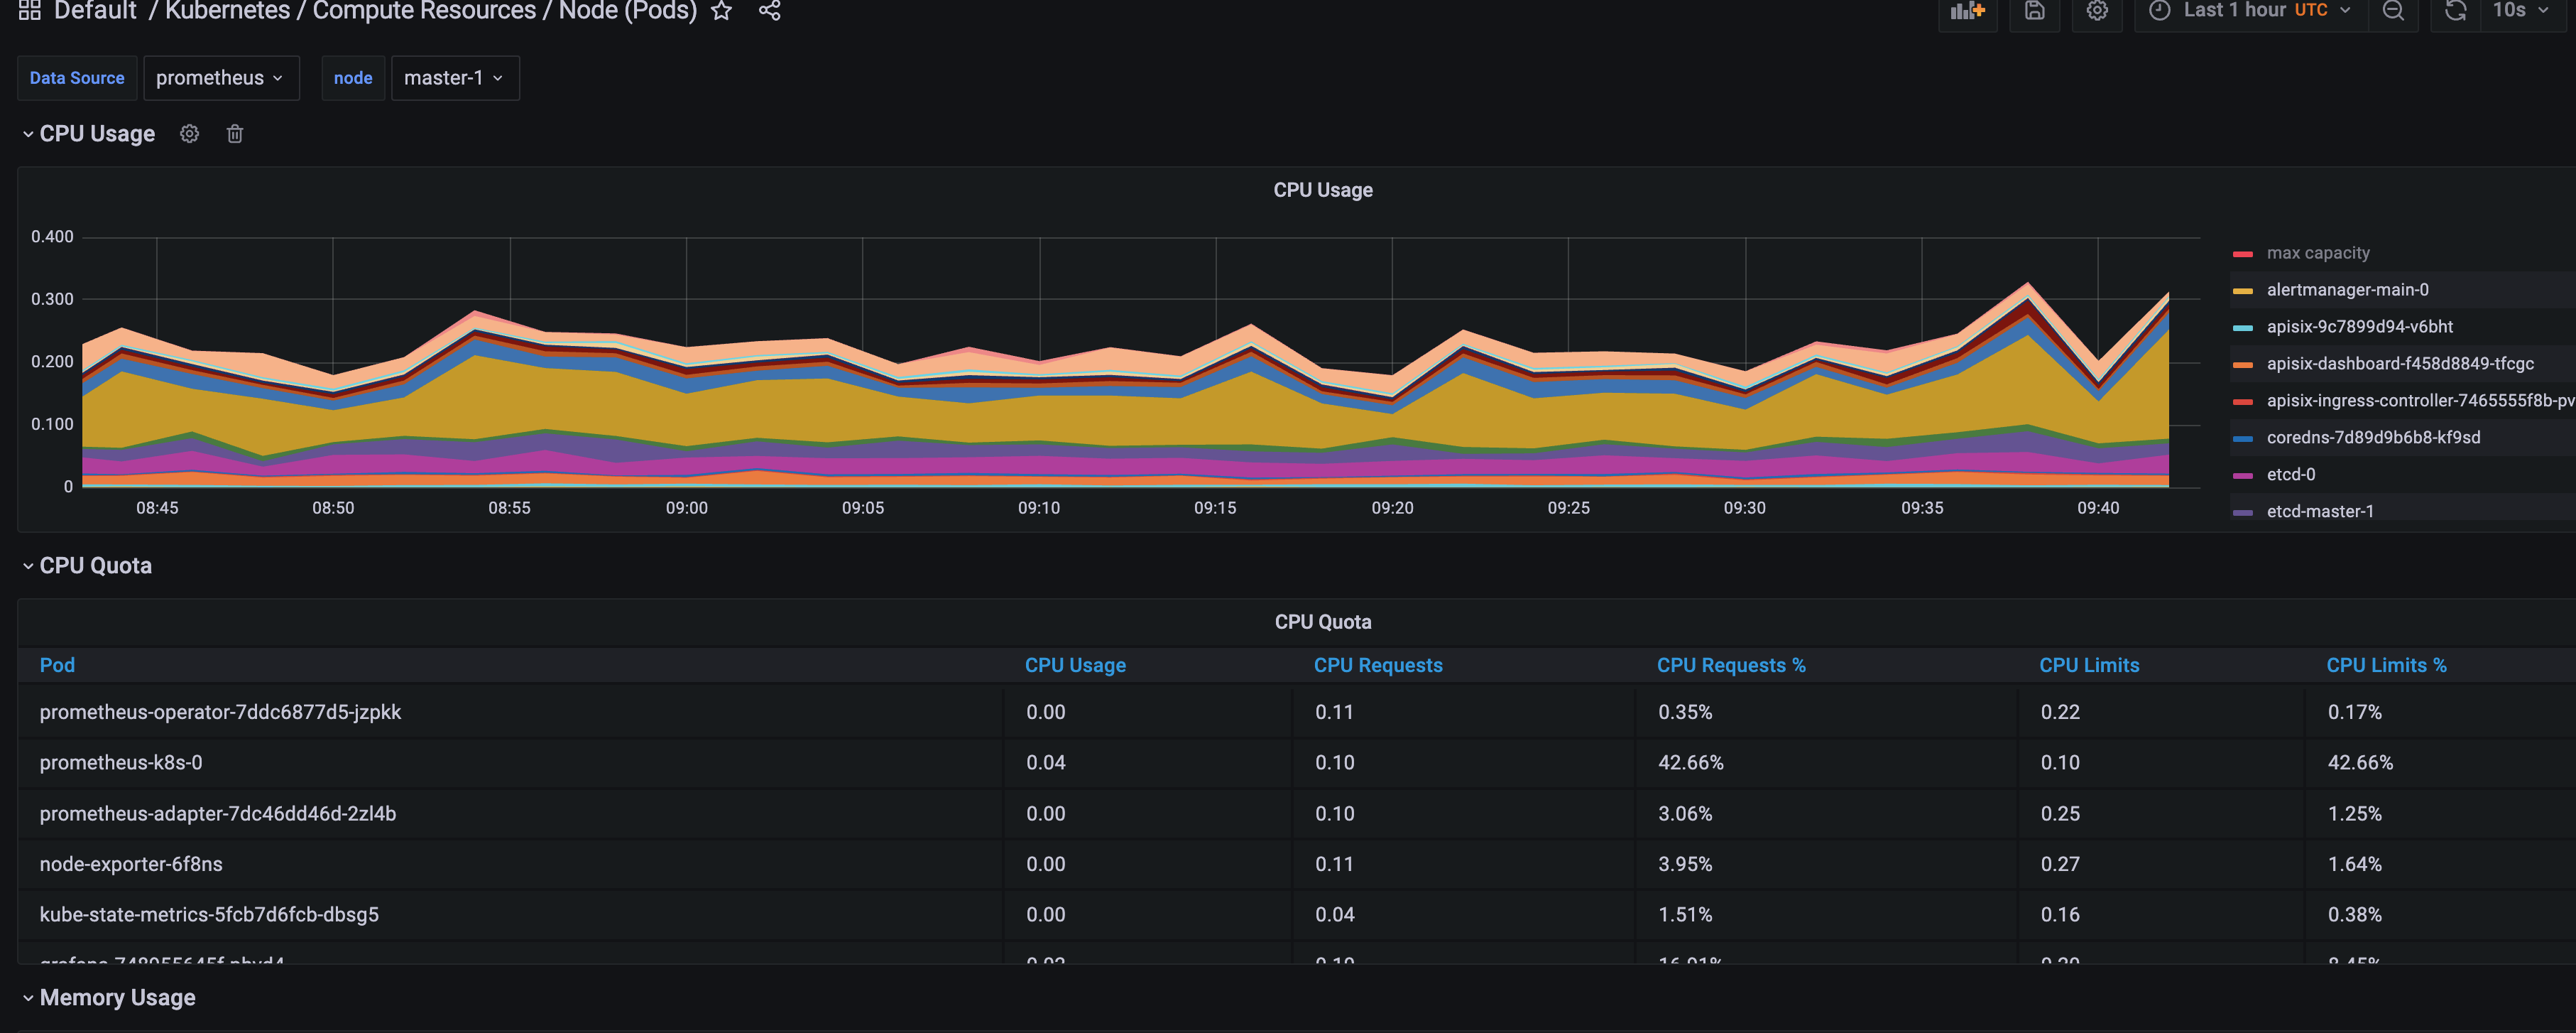Click coredns legend color swatch

tap(2243, 438)
